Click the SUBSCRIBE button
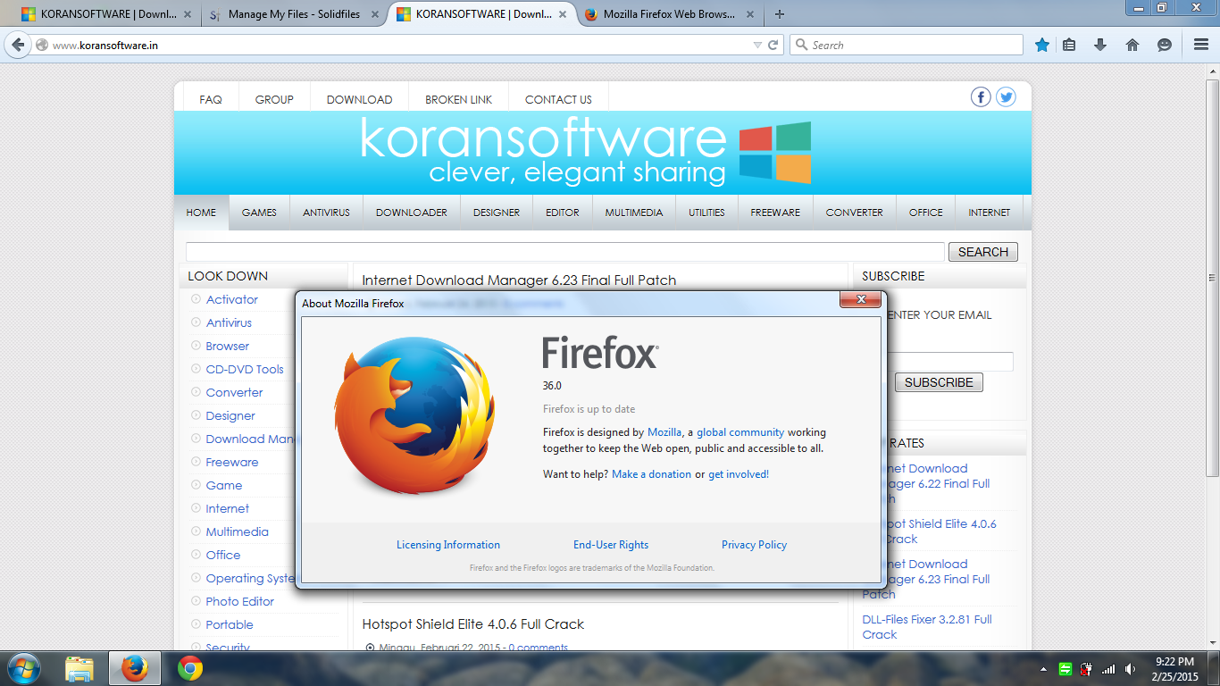 point(939,382)
